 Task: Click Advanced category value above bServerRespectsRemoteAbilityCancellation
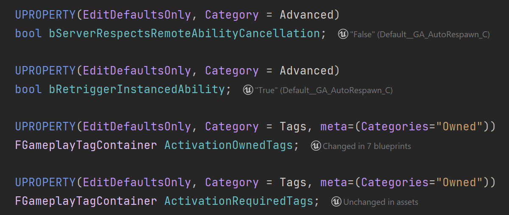coord(306,15)
